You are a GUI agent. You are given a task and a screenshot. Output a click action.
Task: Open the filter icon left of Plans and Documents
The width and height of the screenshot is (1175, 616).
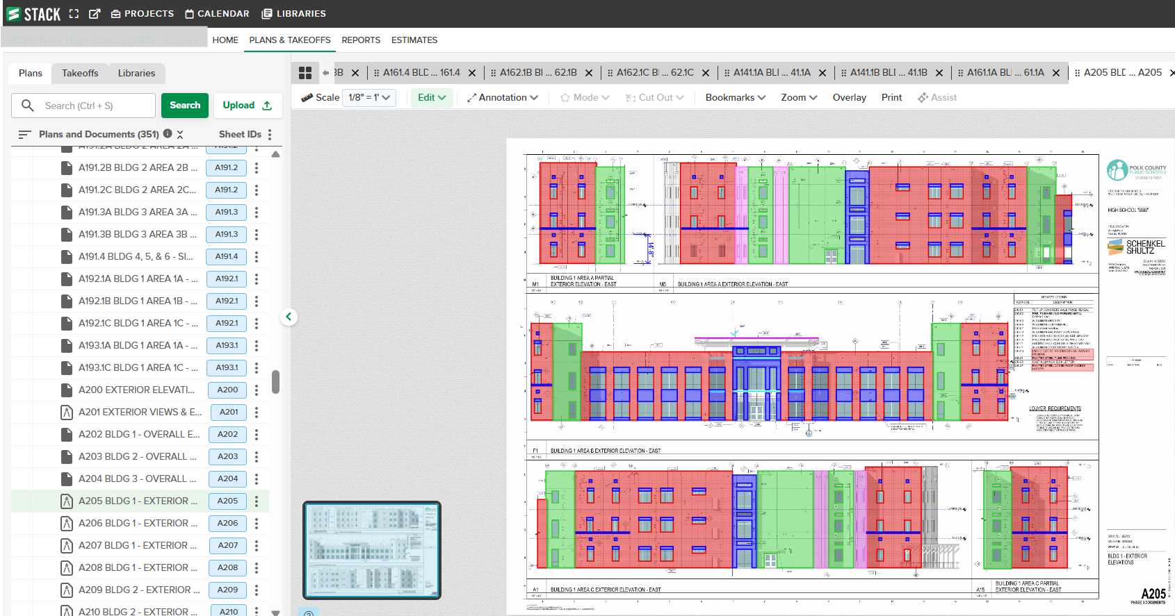(24, 134)
